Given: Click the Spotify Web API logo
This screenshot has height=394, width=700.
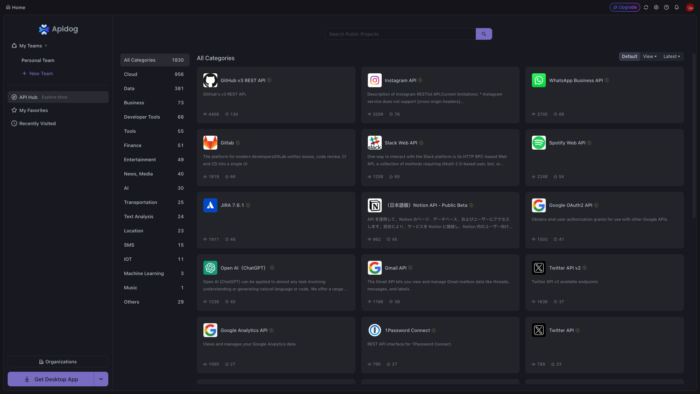Looking at the screenshot, I should click(x=539, y=143).
